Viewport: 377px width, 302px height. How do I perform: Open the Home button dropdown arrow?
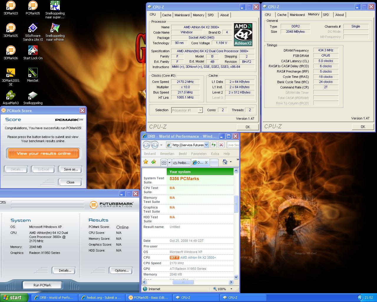tap(231, 162)
